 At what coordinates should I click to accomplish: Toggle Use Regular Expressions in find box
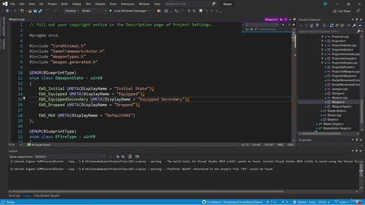pos(255,29)
